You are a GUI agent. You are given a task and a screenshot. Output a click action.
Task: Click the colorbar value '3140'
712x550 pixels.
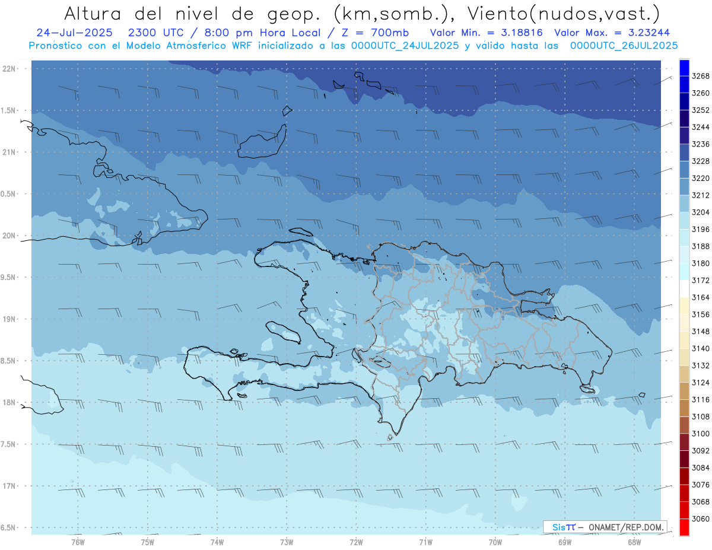point(701,348)
